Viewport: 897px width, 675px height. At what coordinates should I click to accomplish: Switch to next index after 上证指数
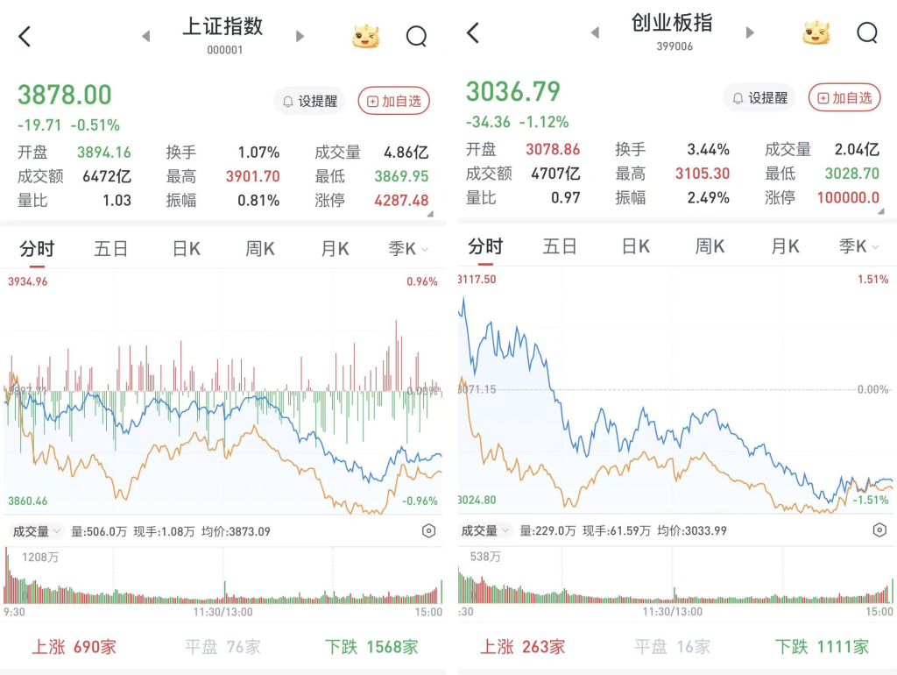pyautogui.click(x=300, y=37)
